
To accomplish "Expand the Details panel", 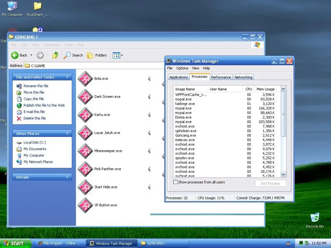I will (x=67, y=177).
